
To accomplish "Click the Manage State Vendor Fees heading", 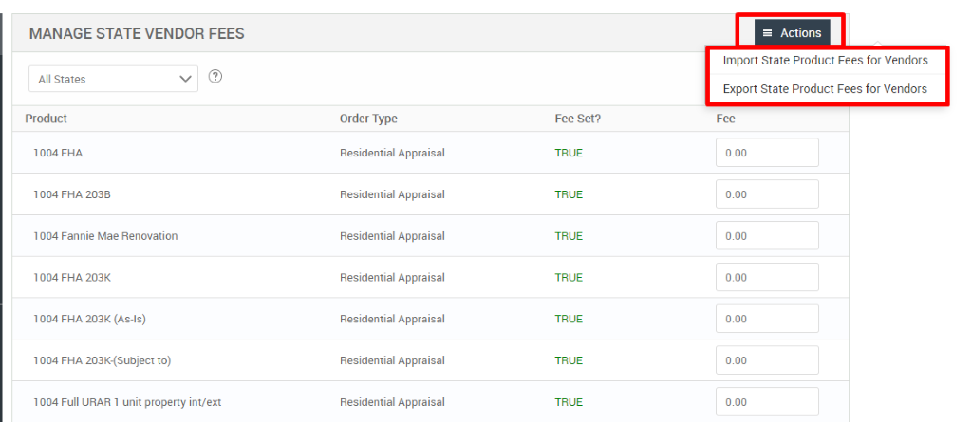I will point(137,33).
